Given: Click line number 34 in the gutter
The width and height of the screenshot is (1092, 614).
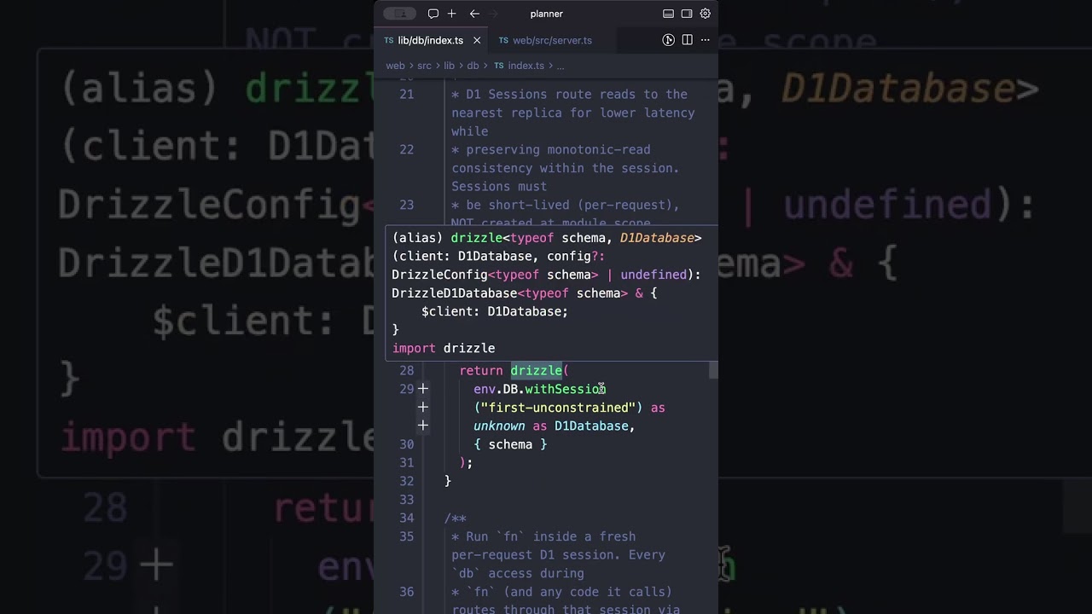Looking at the screenshot, I should tap(407, 518).
